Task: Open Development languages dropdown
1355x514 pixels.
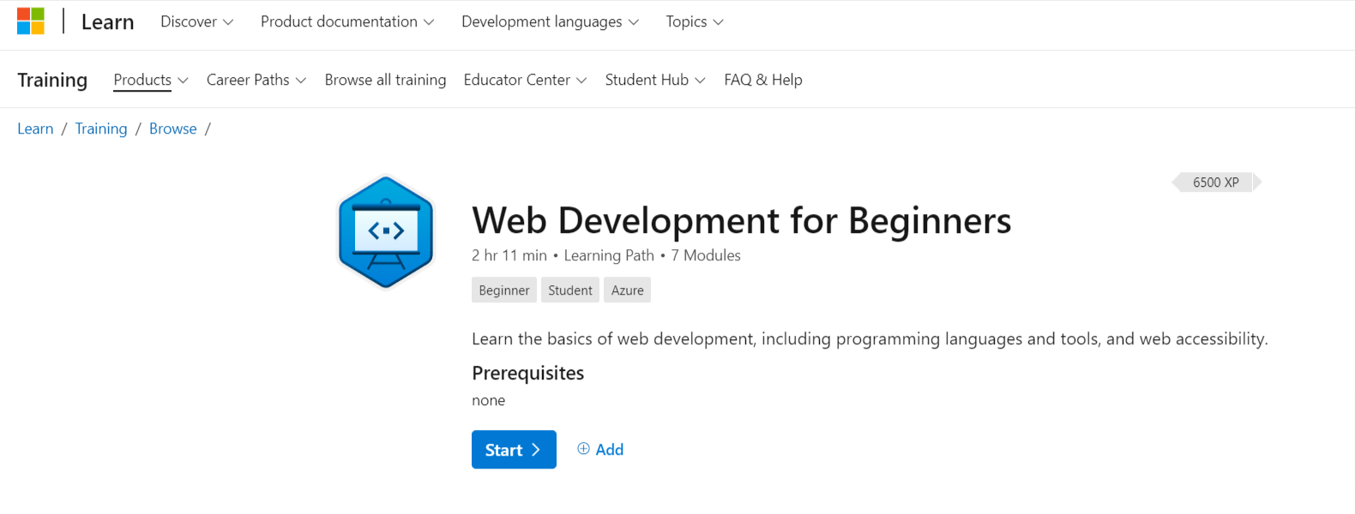Action: click(550, 21)
